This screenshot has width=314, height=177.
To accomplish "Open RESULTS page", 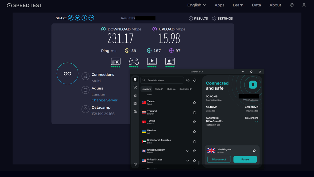I will (198, 18).
